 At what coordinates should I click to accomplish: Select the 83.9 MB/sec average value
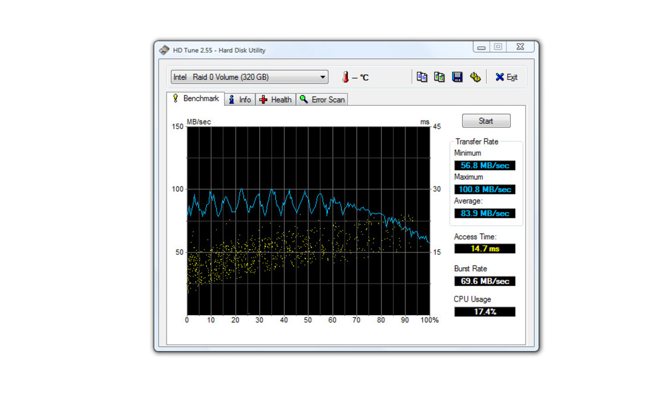[x=485, y=213]
